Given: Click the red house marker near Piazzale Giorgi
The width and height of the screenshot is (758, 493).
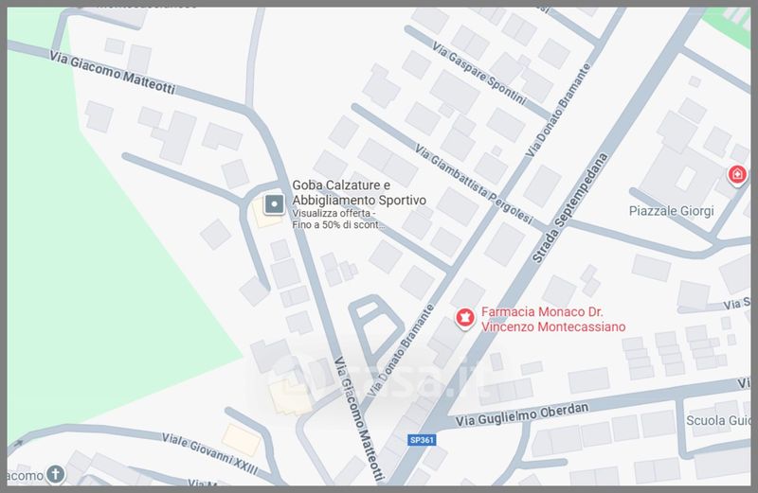Looking at the screenshot, I should coord(737,174).
